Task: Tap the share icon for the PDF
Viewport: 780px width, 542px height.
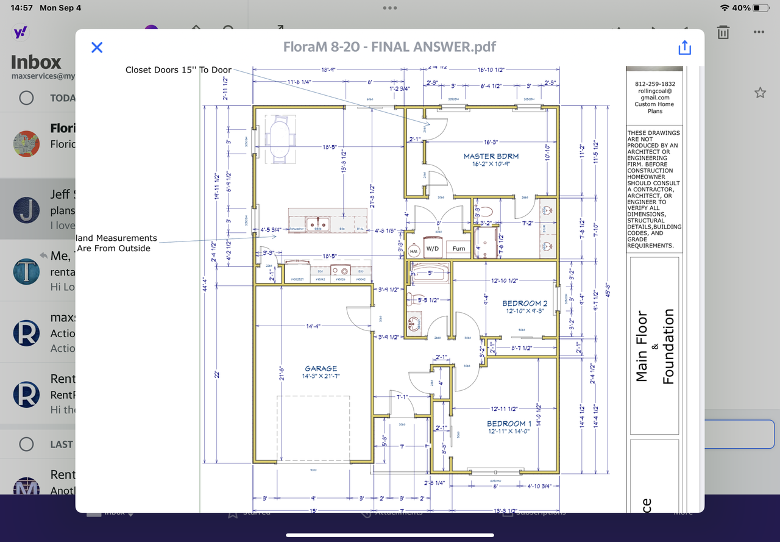Action: pyautogui.click(x=684, y=48)
